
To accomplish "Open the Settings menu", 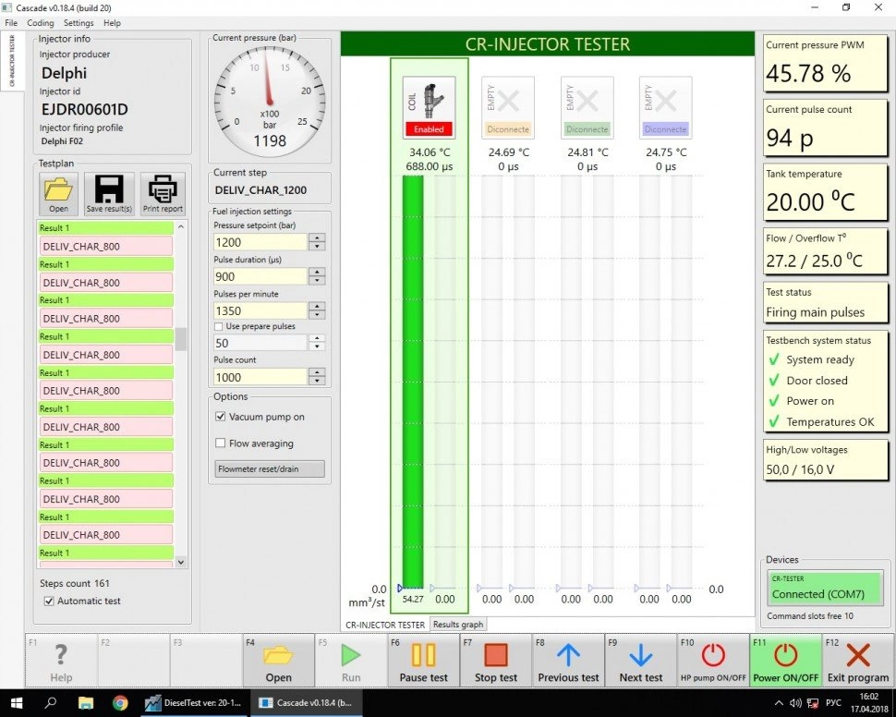I will [79, 23].
